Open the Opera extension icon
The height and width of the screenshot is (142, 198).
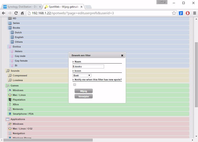point(187,13)
